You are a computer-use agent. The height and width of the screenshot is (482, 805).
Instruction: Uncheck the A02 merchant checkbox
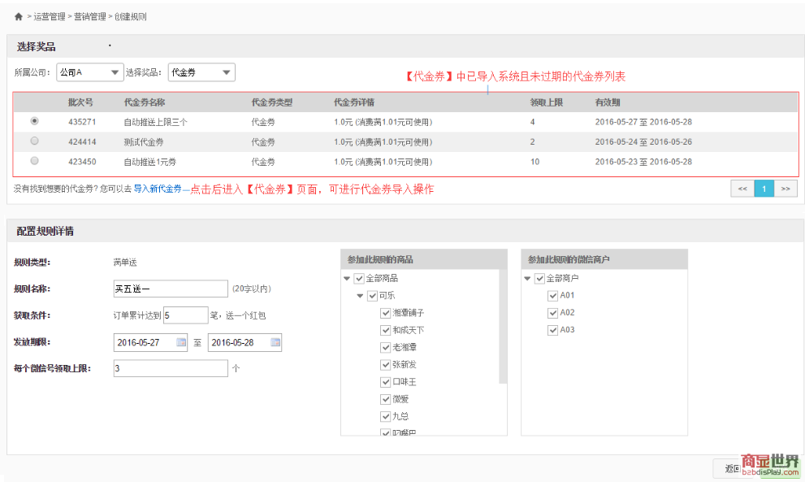[x=553, y=313]
